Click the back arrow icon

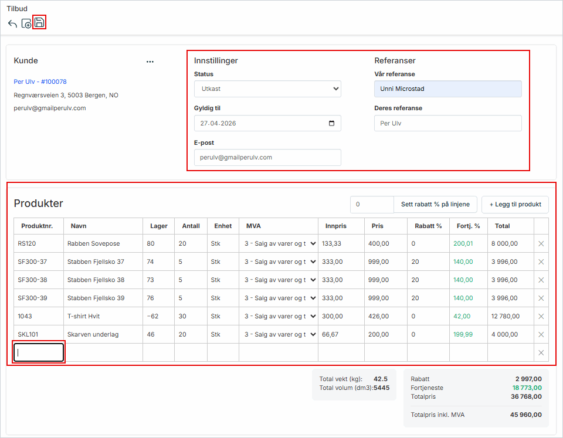click(12, 23)
